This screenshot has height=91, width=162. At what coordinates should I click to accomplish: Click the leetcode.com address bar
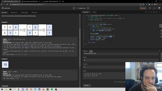(74, 5)
